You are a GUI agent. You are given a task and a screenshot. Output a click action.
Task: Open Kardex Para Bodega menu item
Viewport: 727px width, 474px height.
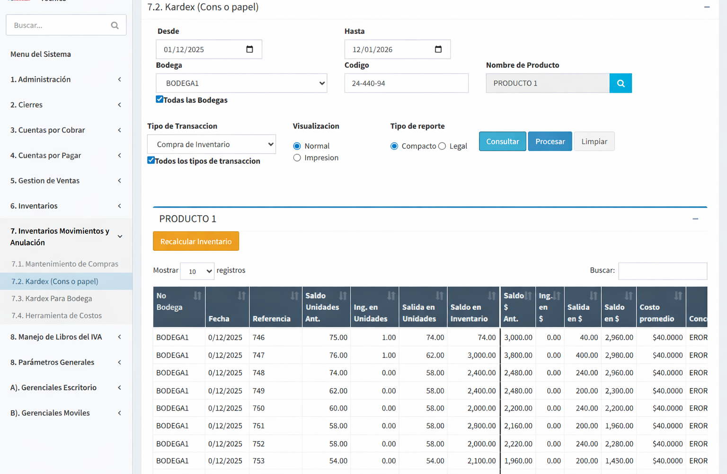click(x=52, y=298)
